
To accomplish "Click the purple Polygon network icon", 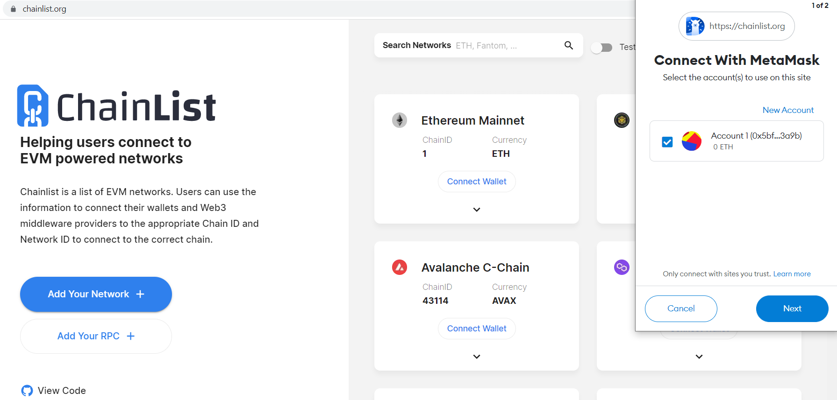I will click(622, 267).
